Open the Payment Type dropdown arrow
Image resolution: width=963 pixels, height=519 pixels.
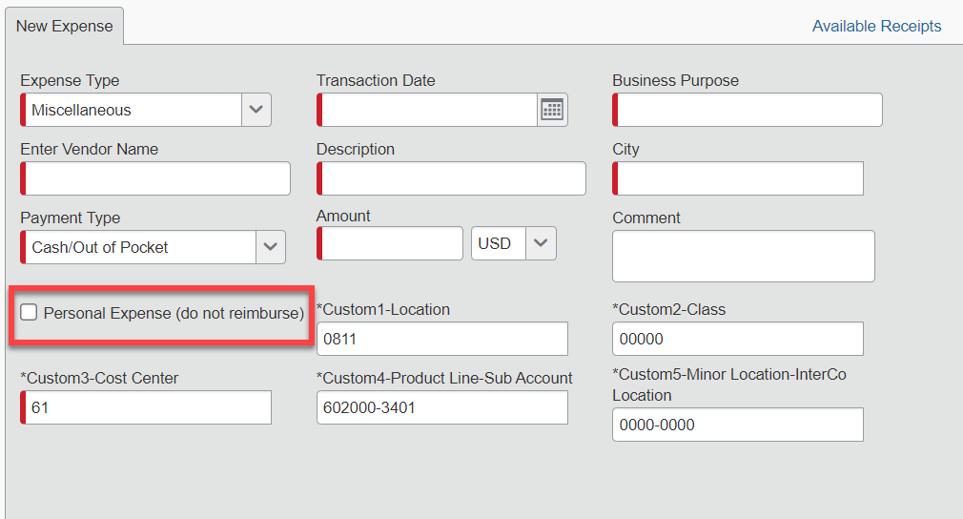coord(271,247)
